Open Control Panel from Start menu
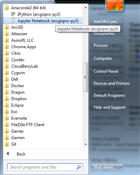 pos(106,71)
